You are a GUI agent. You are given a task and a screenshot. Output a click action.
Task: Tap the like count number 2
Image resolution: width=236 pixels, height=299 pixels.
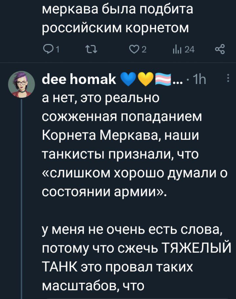click(144, 50)
